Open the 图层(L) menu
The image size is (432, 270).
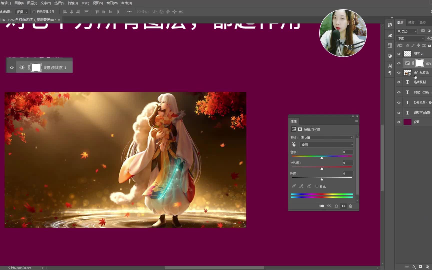32,3
